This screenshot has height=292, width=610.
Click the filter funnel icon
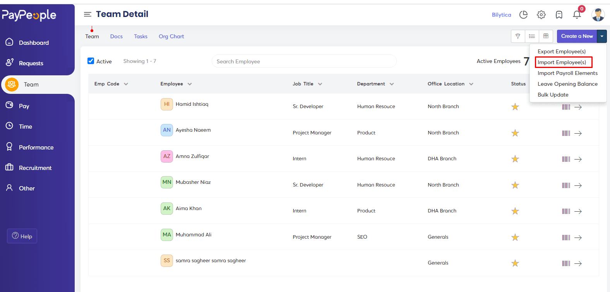[518, 36]
